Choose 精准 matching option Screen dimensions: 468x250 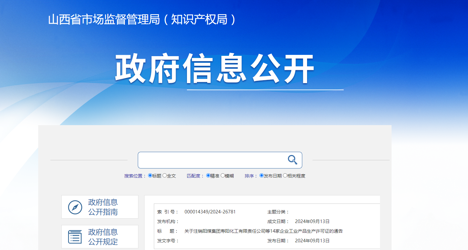tap(208, 176)
